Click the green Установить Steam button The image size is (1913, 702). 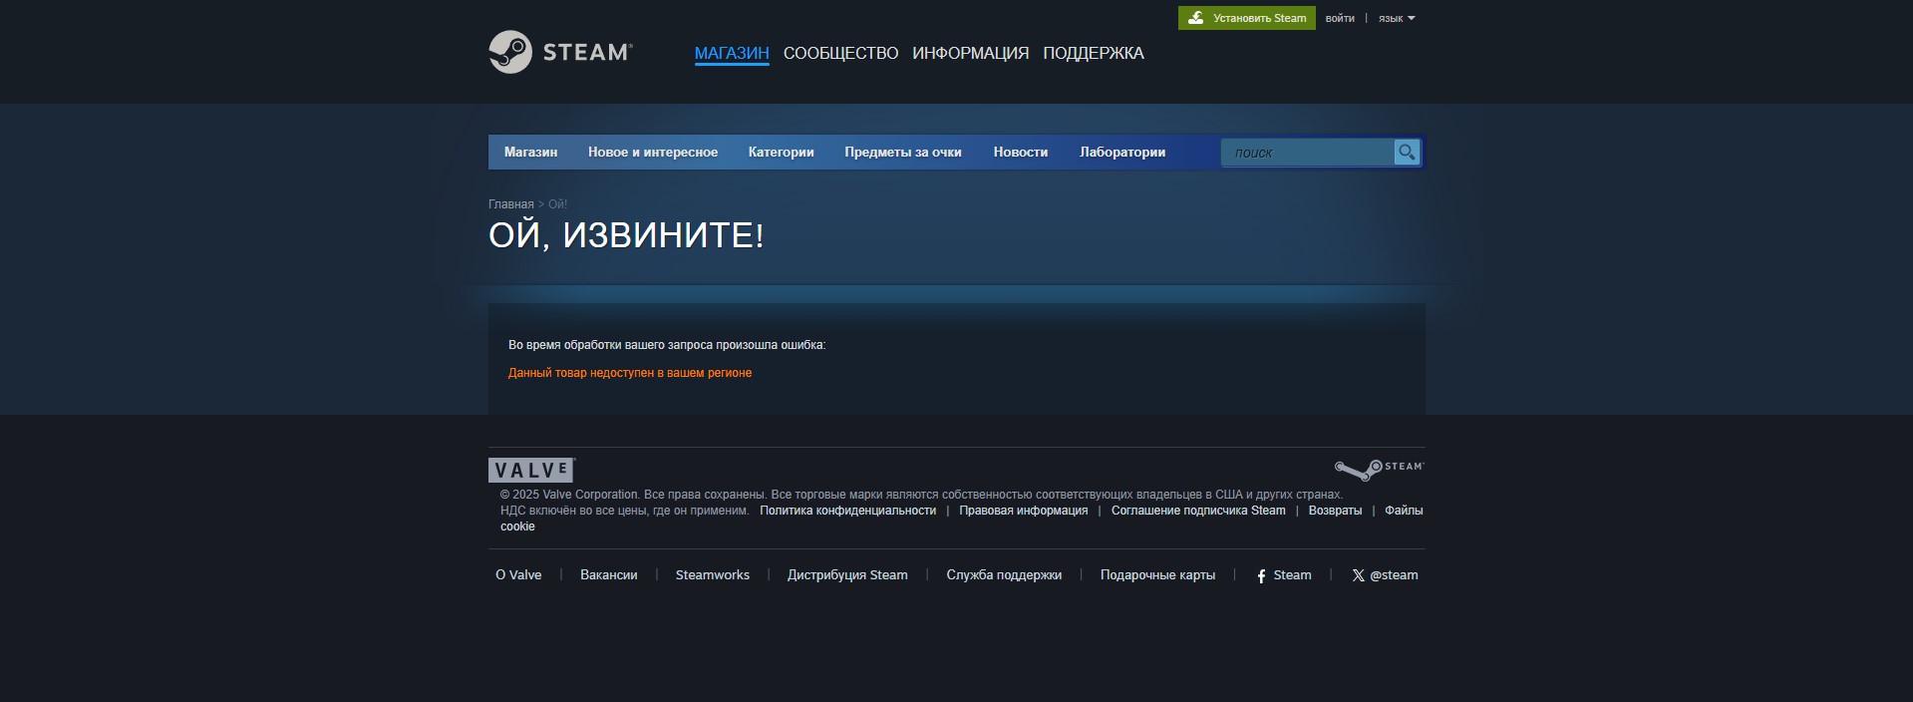(1246, 18)
